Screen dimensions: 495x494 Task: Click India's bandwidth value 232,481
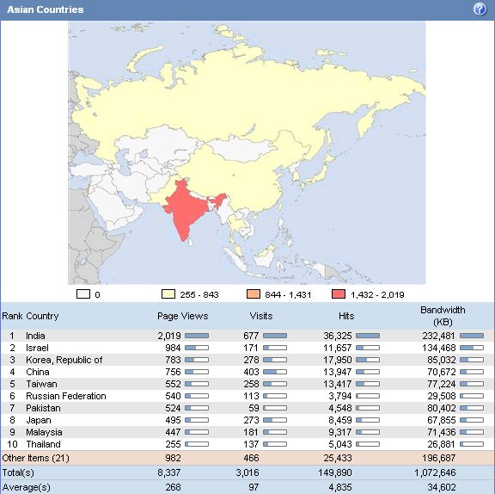click(438, 336)
